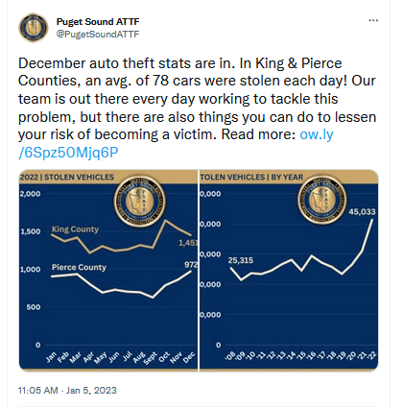Click the 11:05 AM Jan 5, 2023 timestamp

[67, 391]
